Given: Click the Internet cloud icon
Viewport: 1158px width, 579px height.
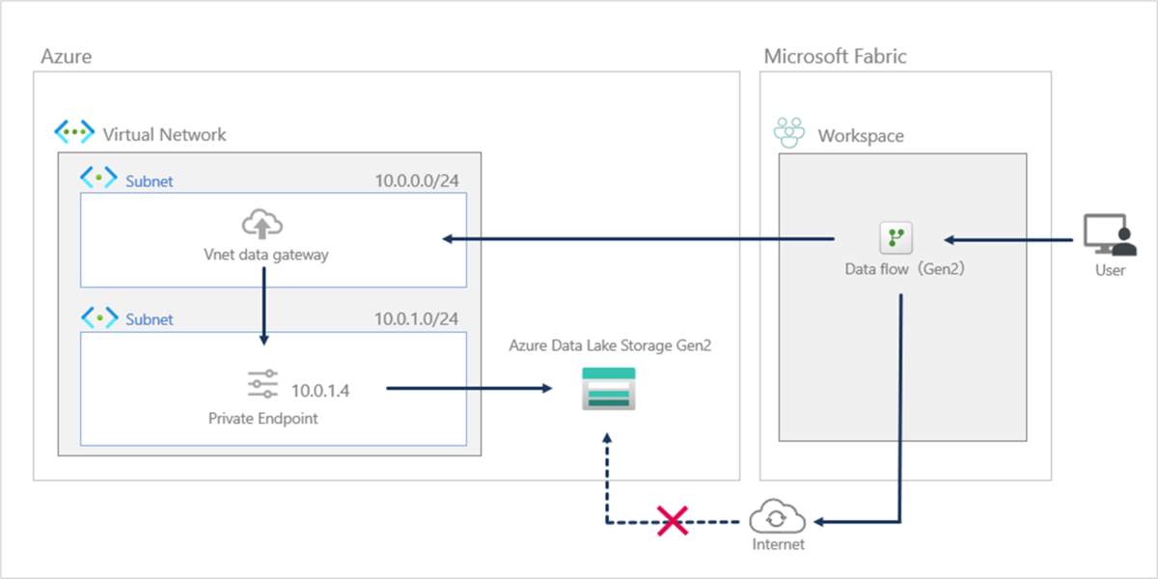Looking at the screenshot, I should (x=776, y=515).
